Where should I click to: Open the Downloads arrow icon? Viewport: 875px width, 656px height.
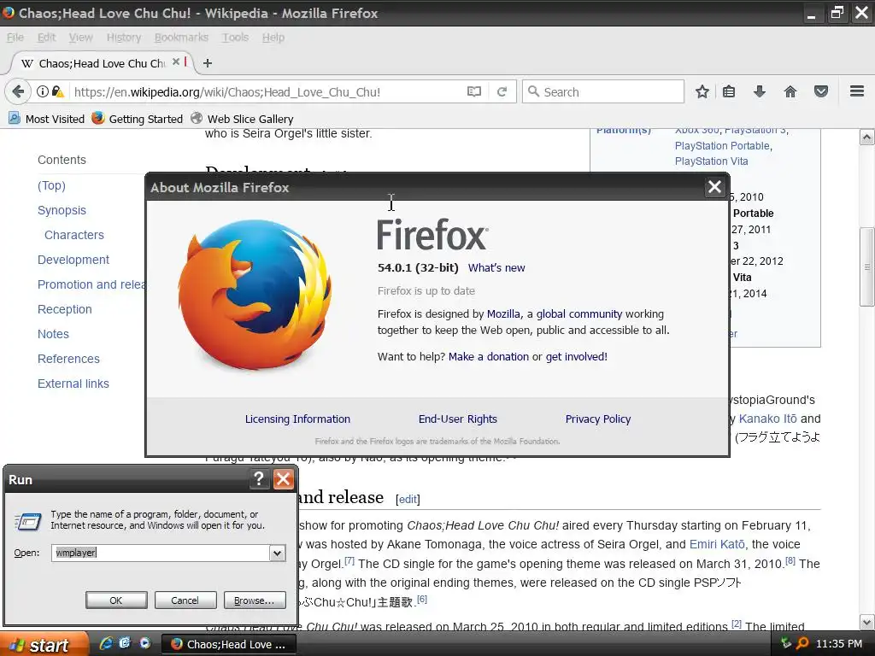point(760,91)
